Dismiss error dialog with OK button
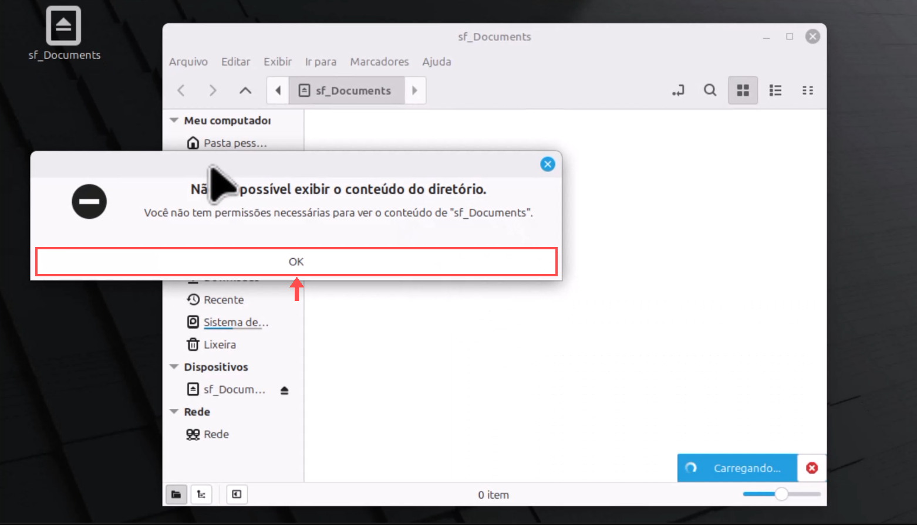This screenshot has width=917, height=525. 296,262
